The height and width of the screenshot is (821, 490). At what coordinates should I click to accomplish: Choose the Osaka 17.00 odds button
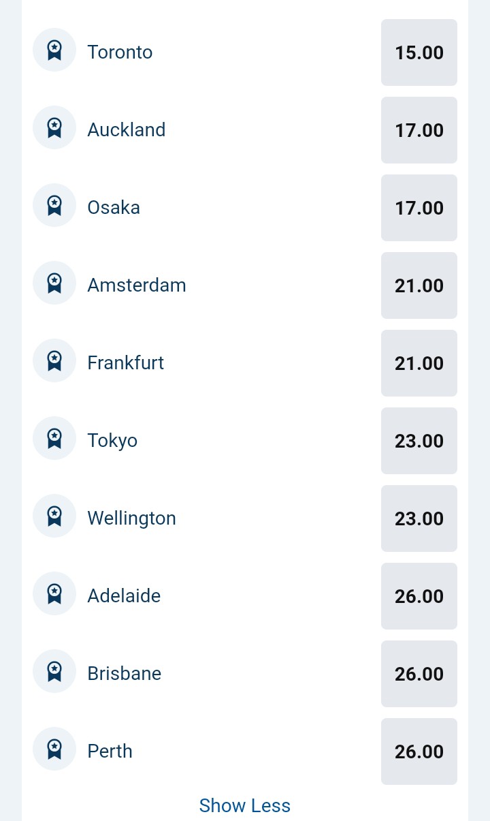(419, 208)
